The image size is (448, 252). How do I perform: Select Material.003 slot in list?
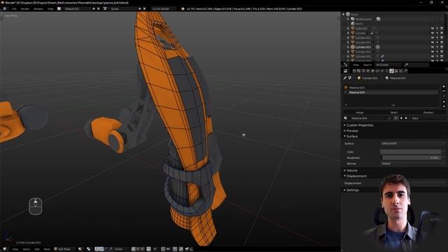point(391,87)
